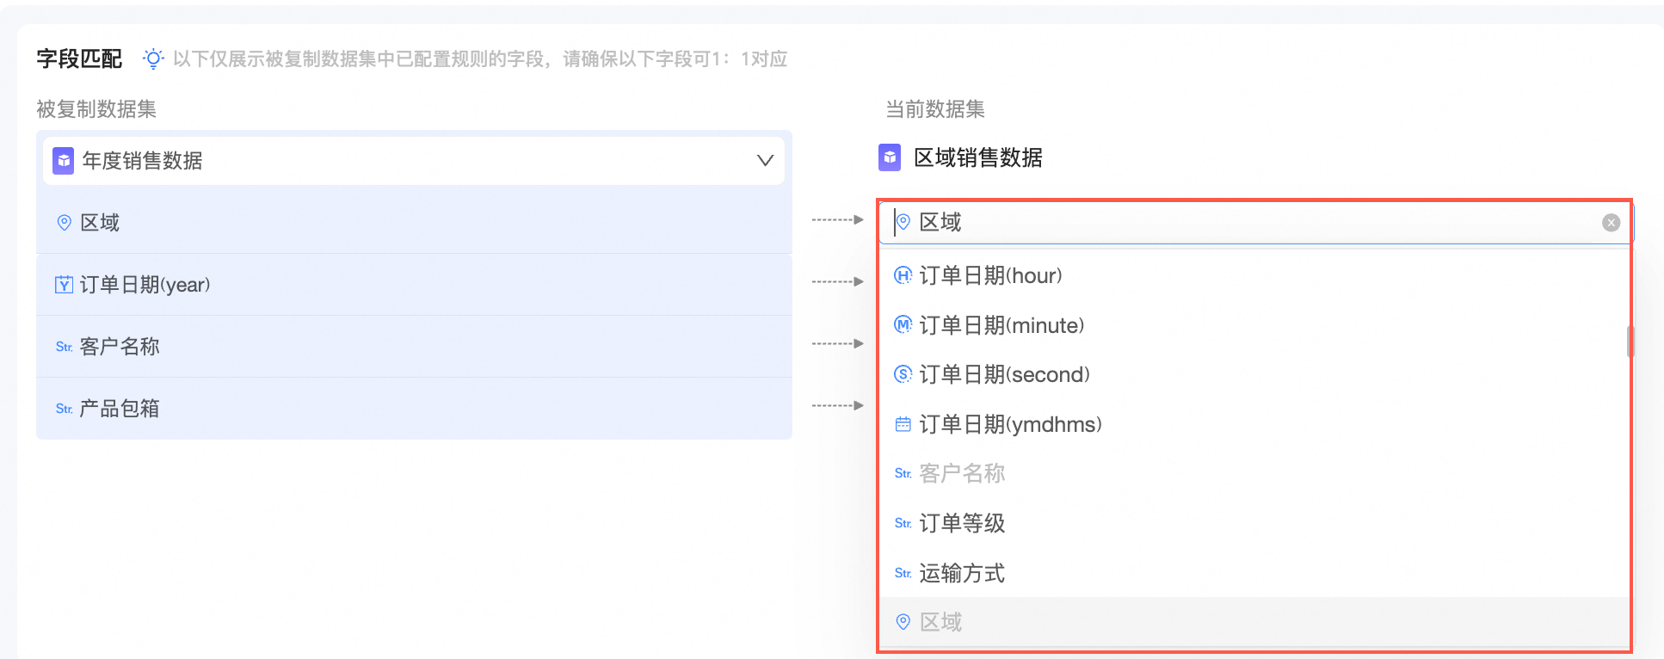Click the dropdown list scrollbar thumb

pos(1630,342)
